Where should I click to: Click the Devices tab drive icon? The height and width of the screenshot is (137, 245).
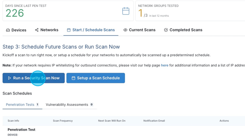(8, 30)
